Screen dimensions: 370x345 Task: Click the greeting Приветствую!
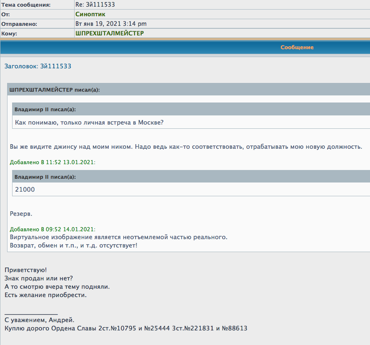pos(26,270)
